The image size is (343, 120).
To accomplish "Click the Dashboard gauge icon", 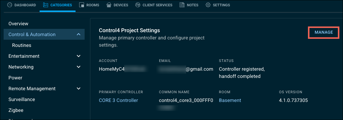I will pos(10,5).
